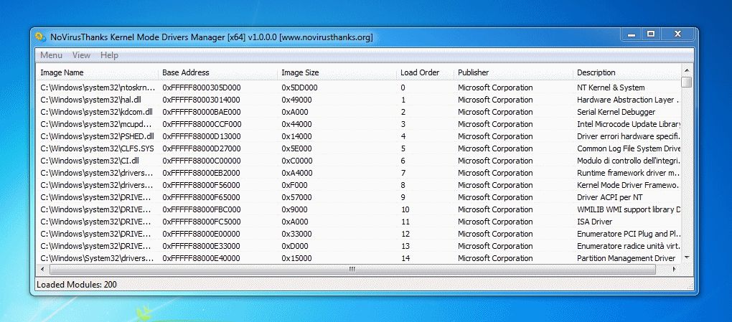The image size is (732, 322).
Task: Click NT Kernel & System description
Action: click(611, 87)
